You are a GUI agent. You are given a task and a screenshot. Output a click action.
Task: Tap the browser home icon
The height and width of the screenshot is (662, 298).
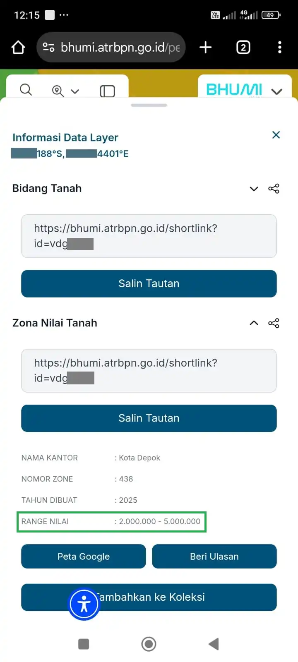[x=18, y=48]
